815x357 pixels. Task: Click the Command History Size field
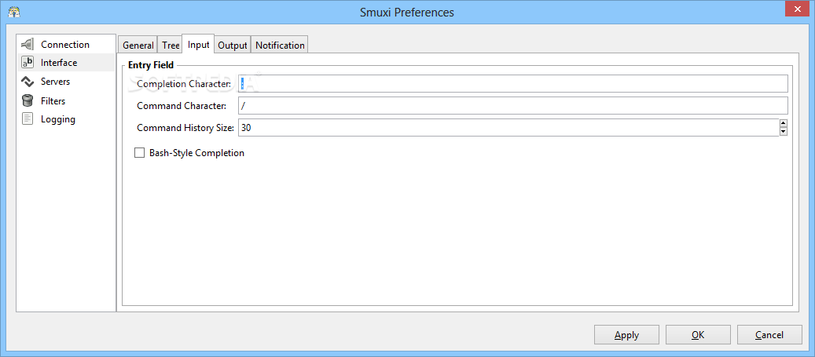[x=508, y=128]
